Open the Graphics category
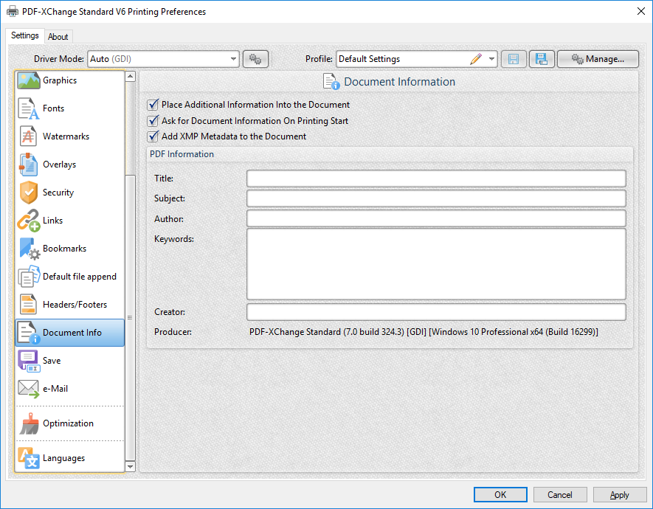The width and height of the screenshot is (653, 509). click(70, 80)
